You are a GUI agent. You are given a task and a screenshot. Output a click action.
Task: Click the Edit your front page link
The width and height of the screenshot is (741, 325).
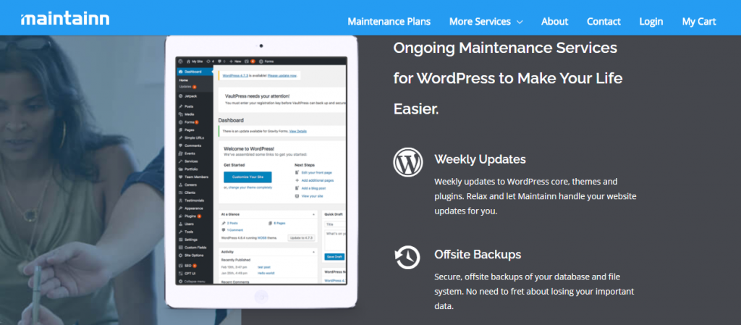[316, 172]
